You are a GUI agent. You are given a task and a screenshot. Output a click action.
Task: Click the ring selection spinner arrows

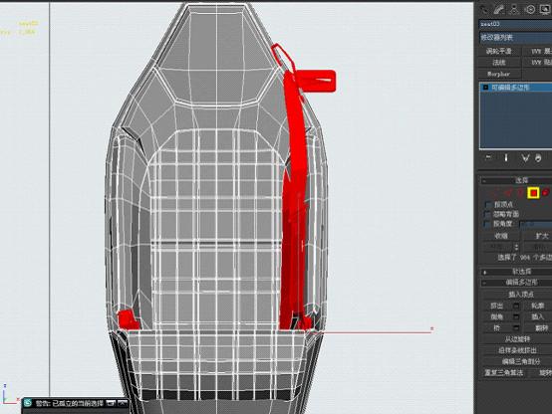[x=516, y=247]
